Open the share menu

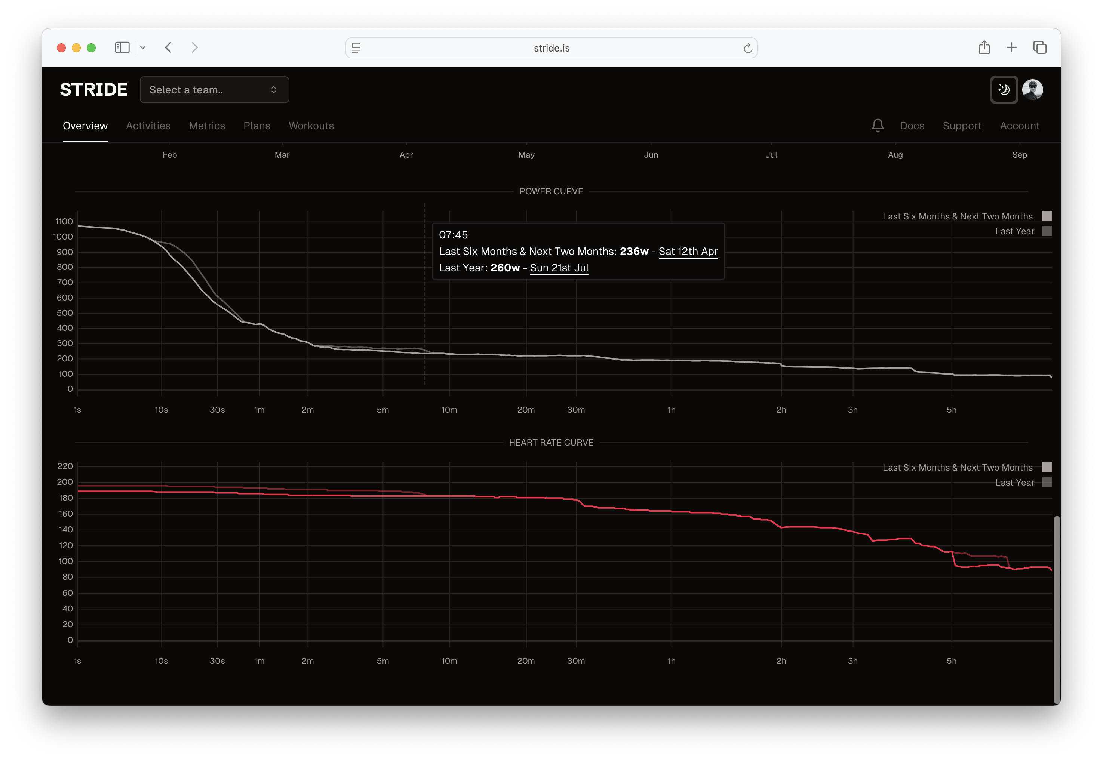pyautogui.click(x=984, y=47)
